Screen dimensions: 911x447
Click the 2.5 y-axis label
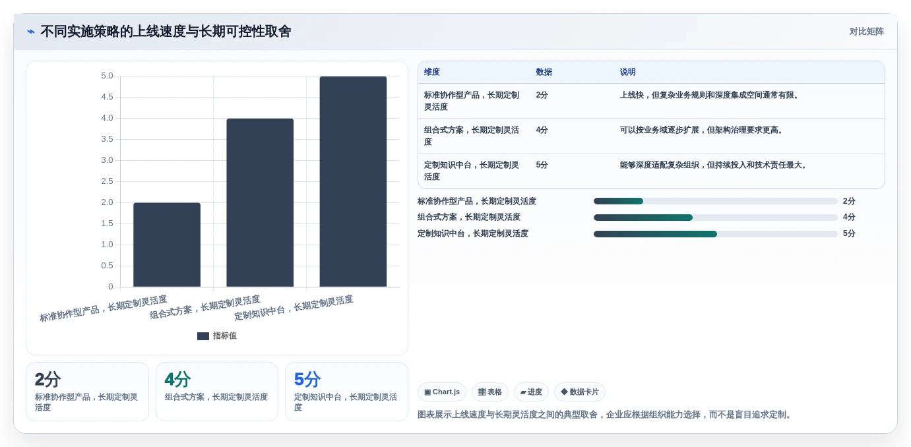pos(107,181)
